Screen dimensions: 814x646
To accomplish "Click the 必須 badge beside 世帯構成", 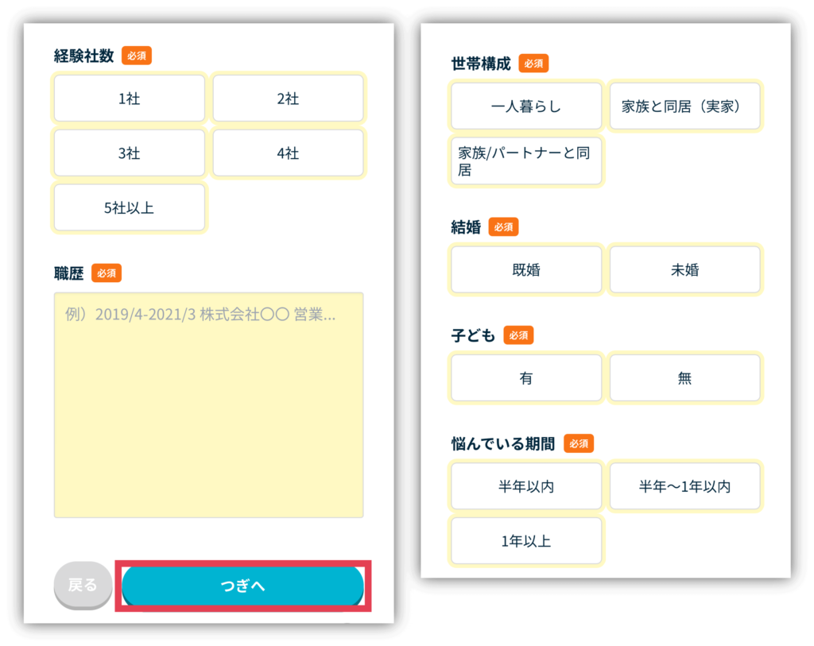I will pos(533,64).
